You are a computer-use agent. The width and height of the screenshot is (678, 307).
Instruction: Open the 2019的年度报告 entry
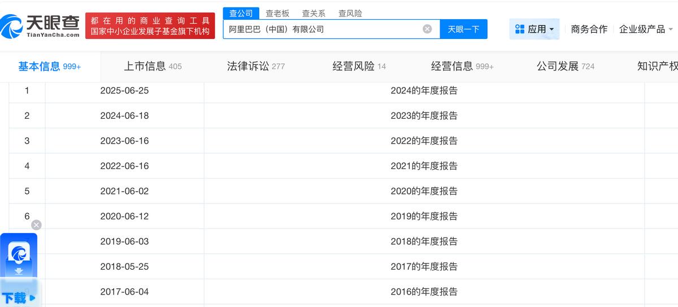coord(424,216)
